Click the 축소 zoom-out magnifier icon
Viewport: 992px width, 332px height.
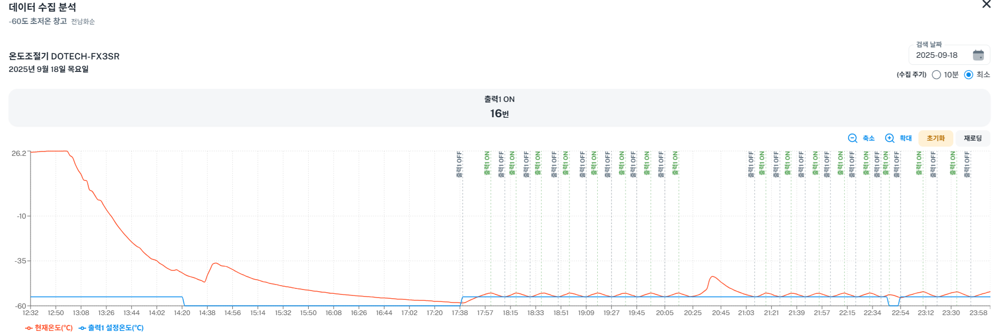point(852,138)
